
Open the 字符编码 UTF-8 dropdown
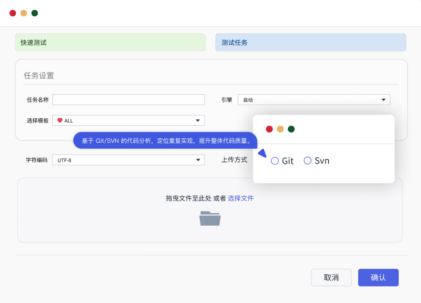click(129, 160)
